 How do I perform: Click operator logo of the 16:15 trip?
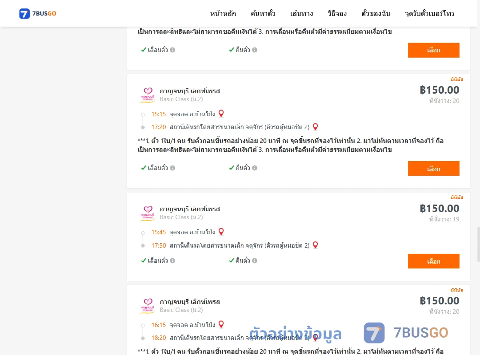click(148, 306)
